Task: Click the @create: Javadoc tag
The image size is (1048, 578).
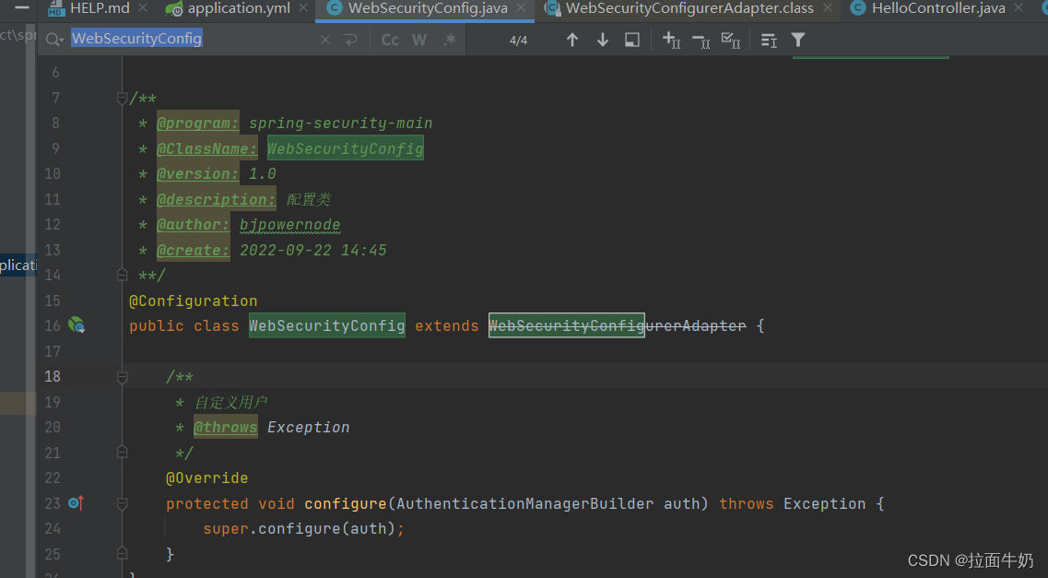Action: pos(194,250)
